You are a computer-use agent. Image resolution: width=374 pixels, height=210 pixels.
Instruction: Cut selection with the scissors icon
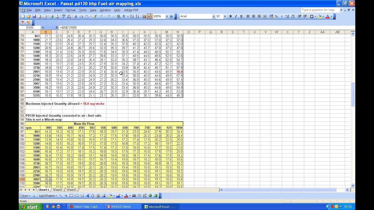coord(76,16)
